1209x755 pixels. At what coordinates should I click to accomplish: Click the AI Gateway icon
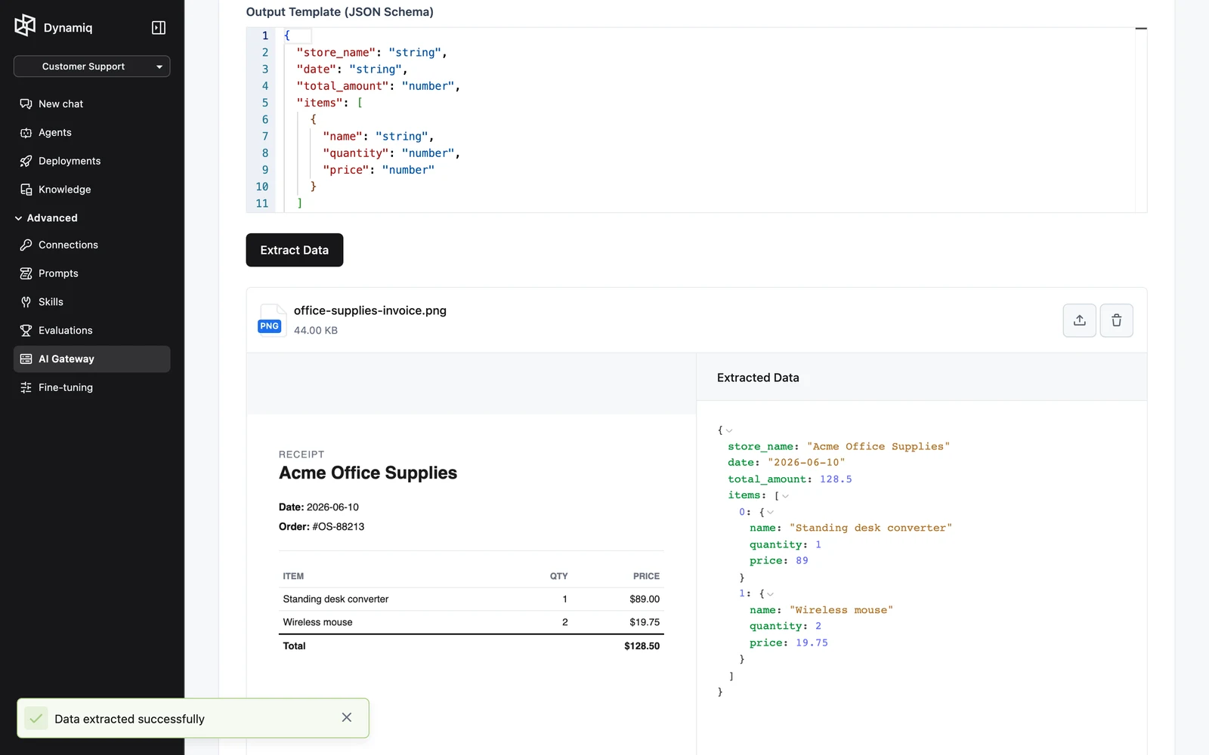point(26,359)
